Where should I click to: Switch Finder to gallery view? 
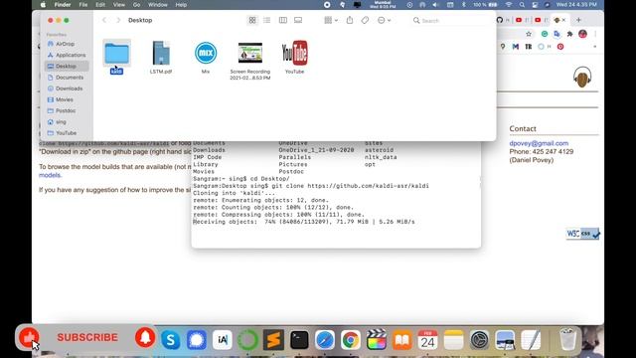click(298, 20)
